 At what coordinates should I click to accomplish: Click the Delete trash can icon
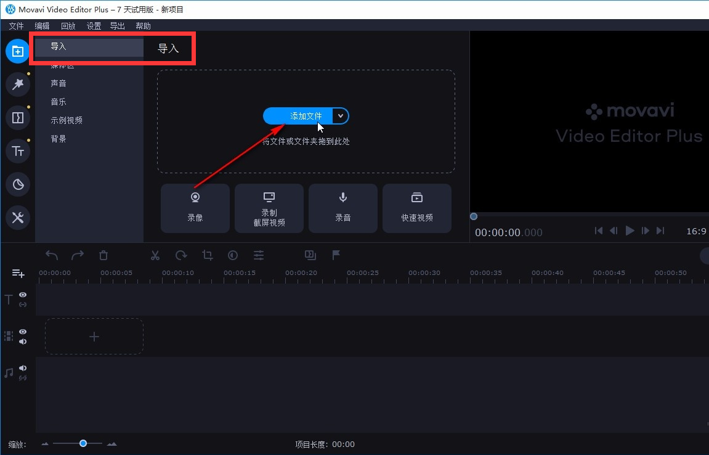(103, 255)
